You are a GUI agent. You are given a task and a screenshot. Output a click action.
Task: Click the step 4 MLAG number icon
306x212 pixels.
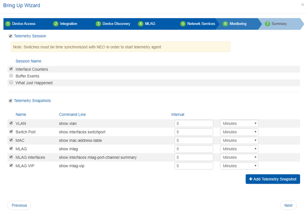[x=141, y=24]
